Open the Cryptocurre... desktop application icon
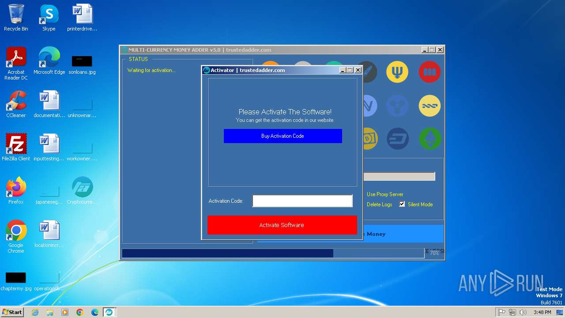The width and height of the screenshot is (565, 318). coord(82,191)
